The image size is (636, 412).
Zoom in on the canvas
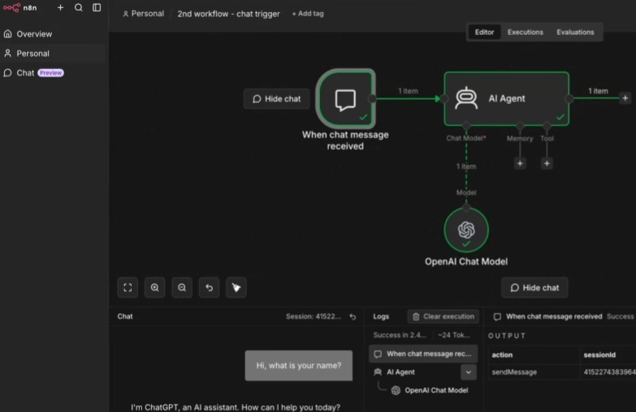155,288
